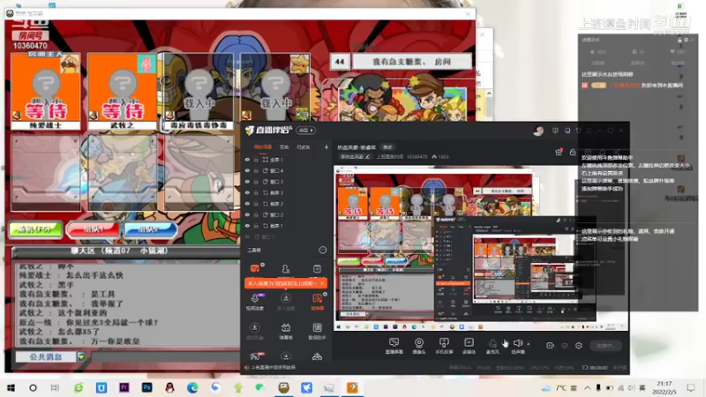Viewport: 706px width, 397px height.
Task: Toggle the 麦克风 microphone
Action: [x=492, y=346]
